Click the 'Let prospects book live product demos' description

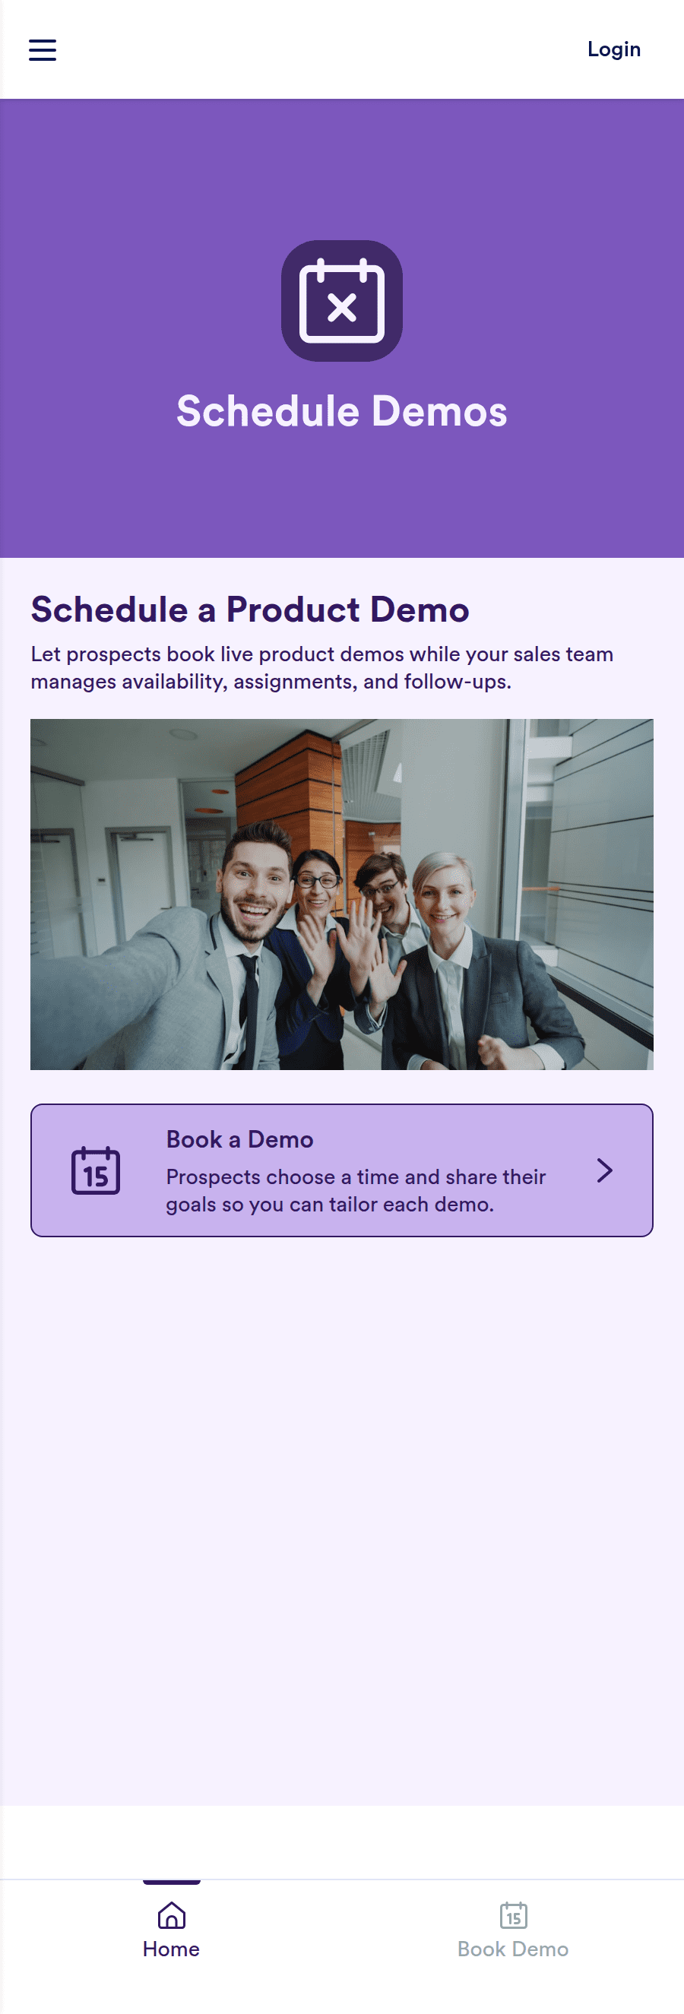click(322, 667)
